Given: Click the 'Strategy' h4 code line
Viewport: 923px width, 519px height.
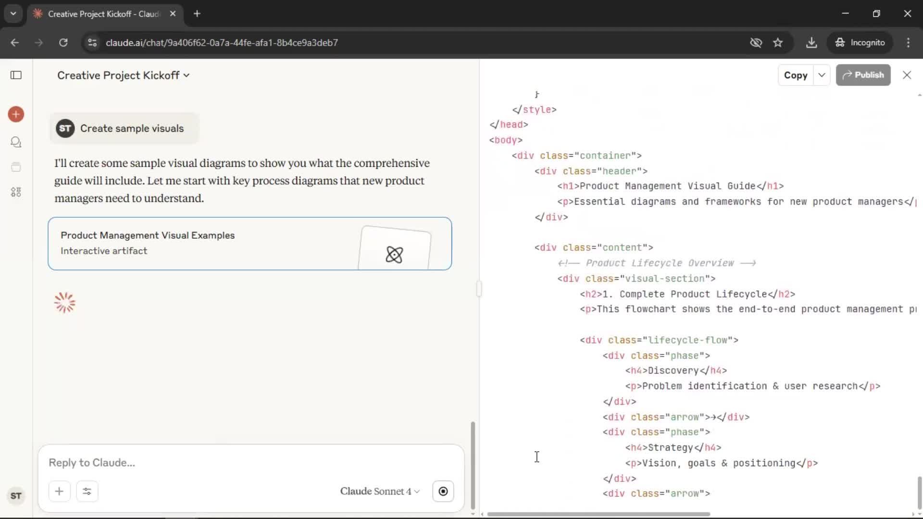Looking at the screenshot, I should pyautogui.click(x=673, y=447).
